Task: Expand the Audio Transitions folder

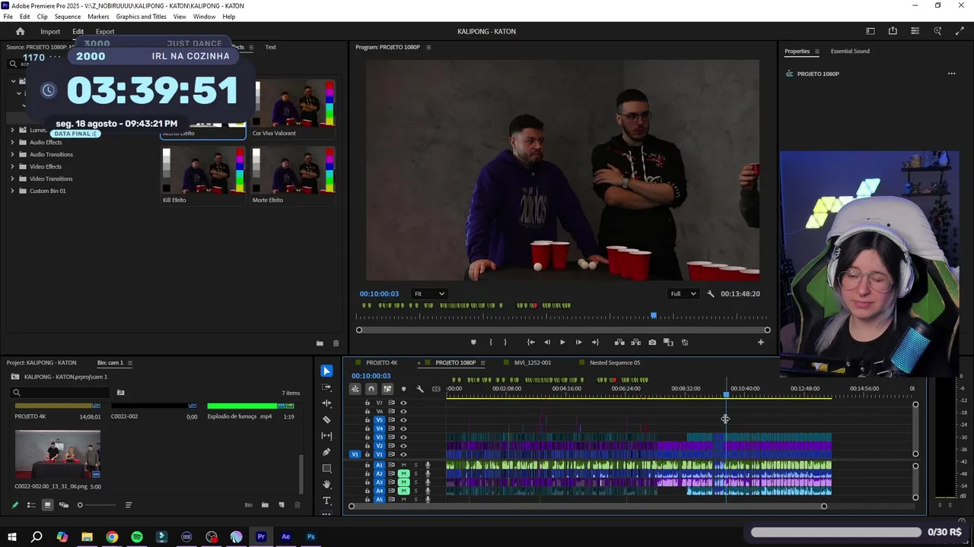Action: (x=12, y=154)
